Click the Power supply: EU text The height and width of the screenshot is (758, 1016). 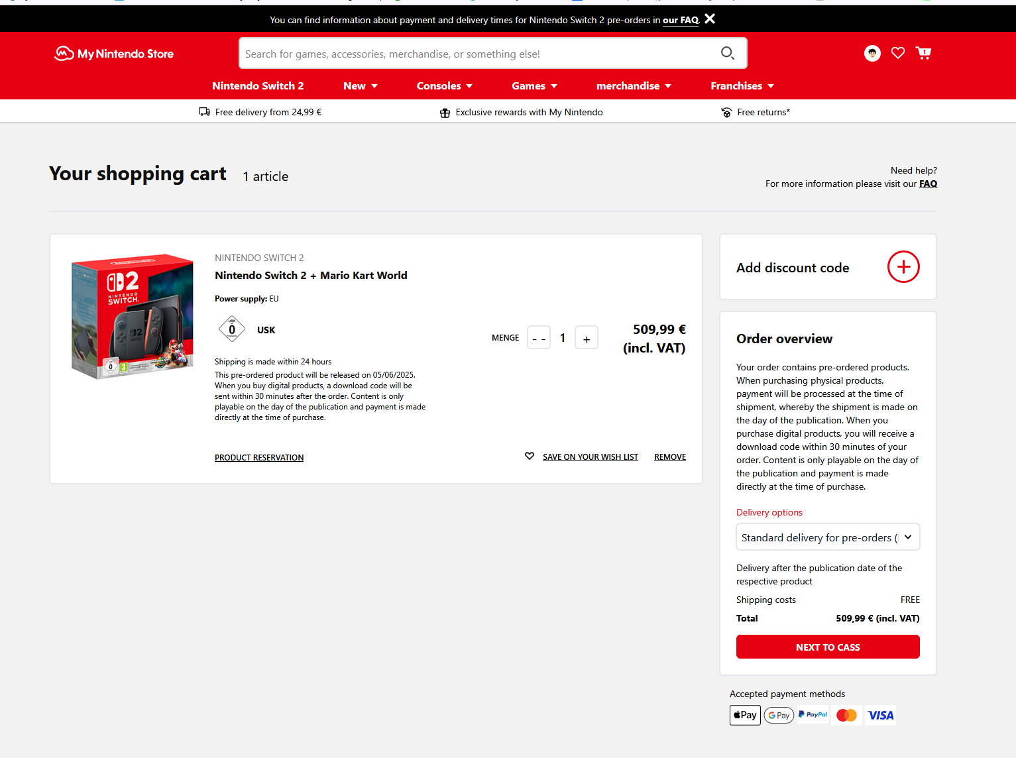[x=247, y=299]
